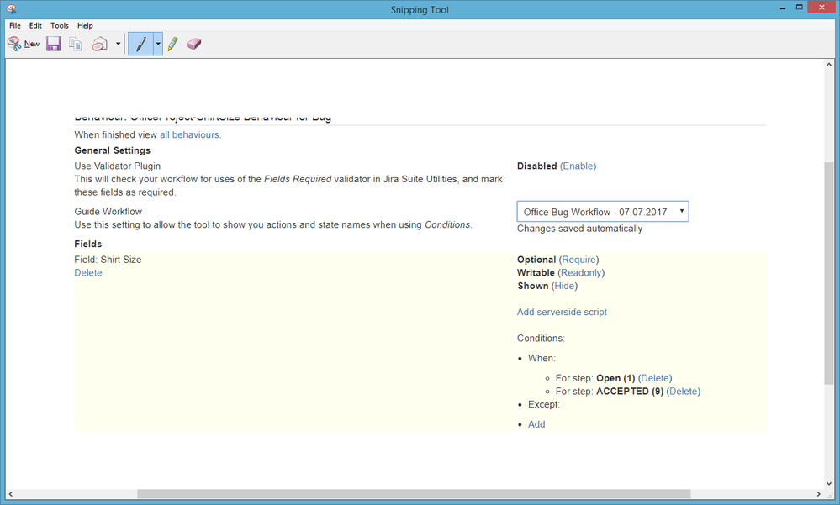
Task: Delete the Shirt Size field
Action: 87,272
